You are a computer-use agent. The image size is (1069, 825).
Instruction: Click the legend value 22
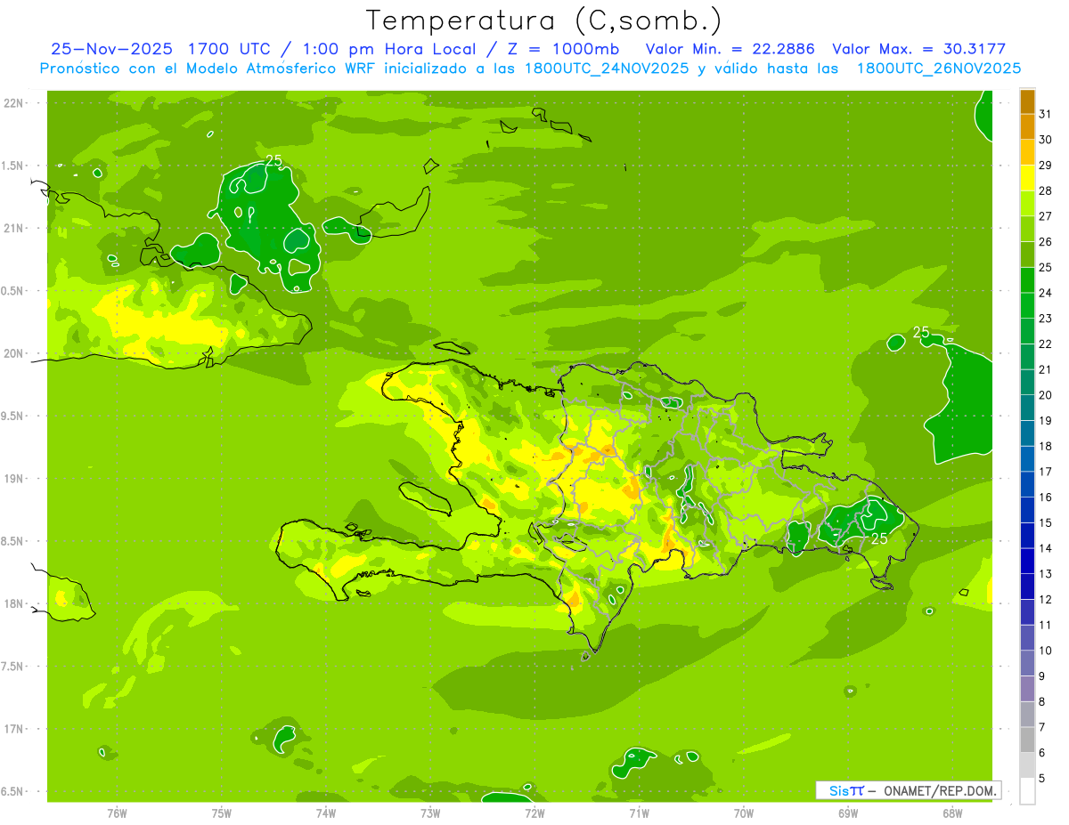(1045, 344)
